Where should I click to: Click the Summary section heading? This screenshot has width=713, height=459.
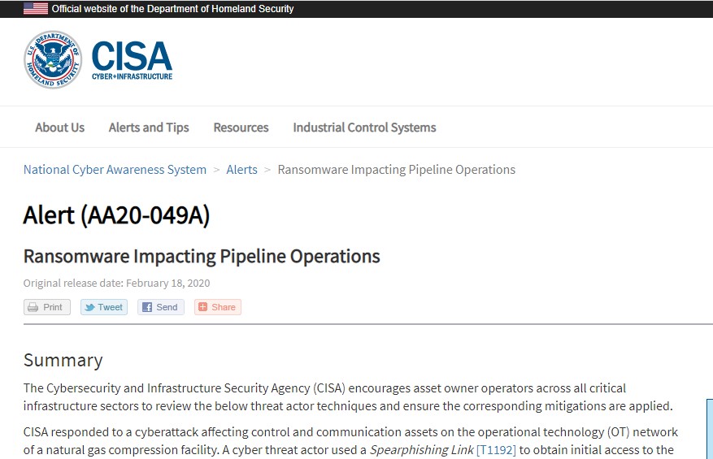[x=63, y=360]
